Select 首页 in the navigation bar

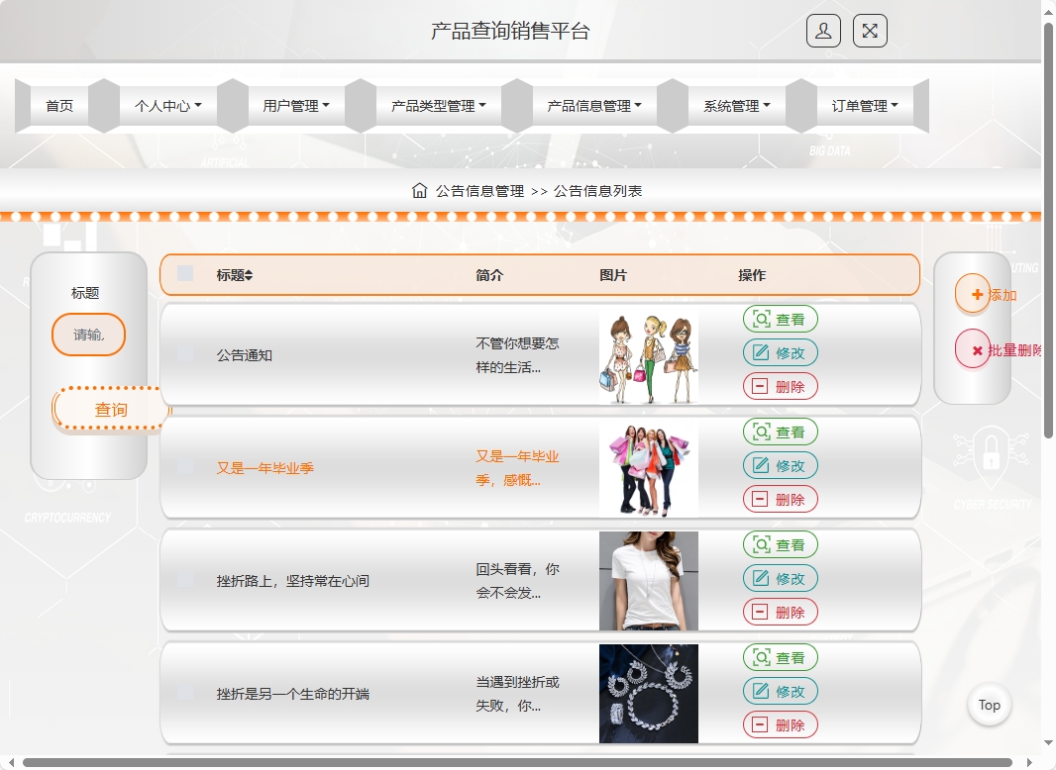point(58,104)
